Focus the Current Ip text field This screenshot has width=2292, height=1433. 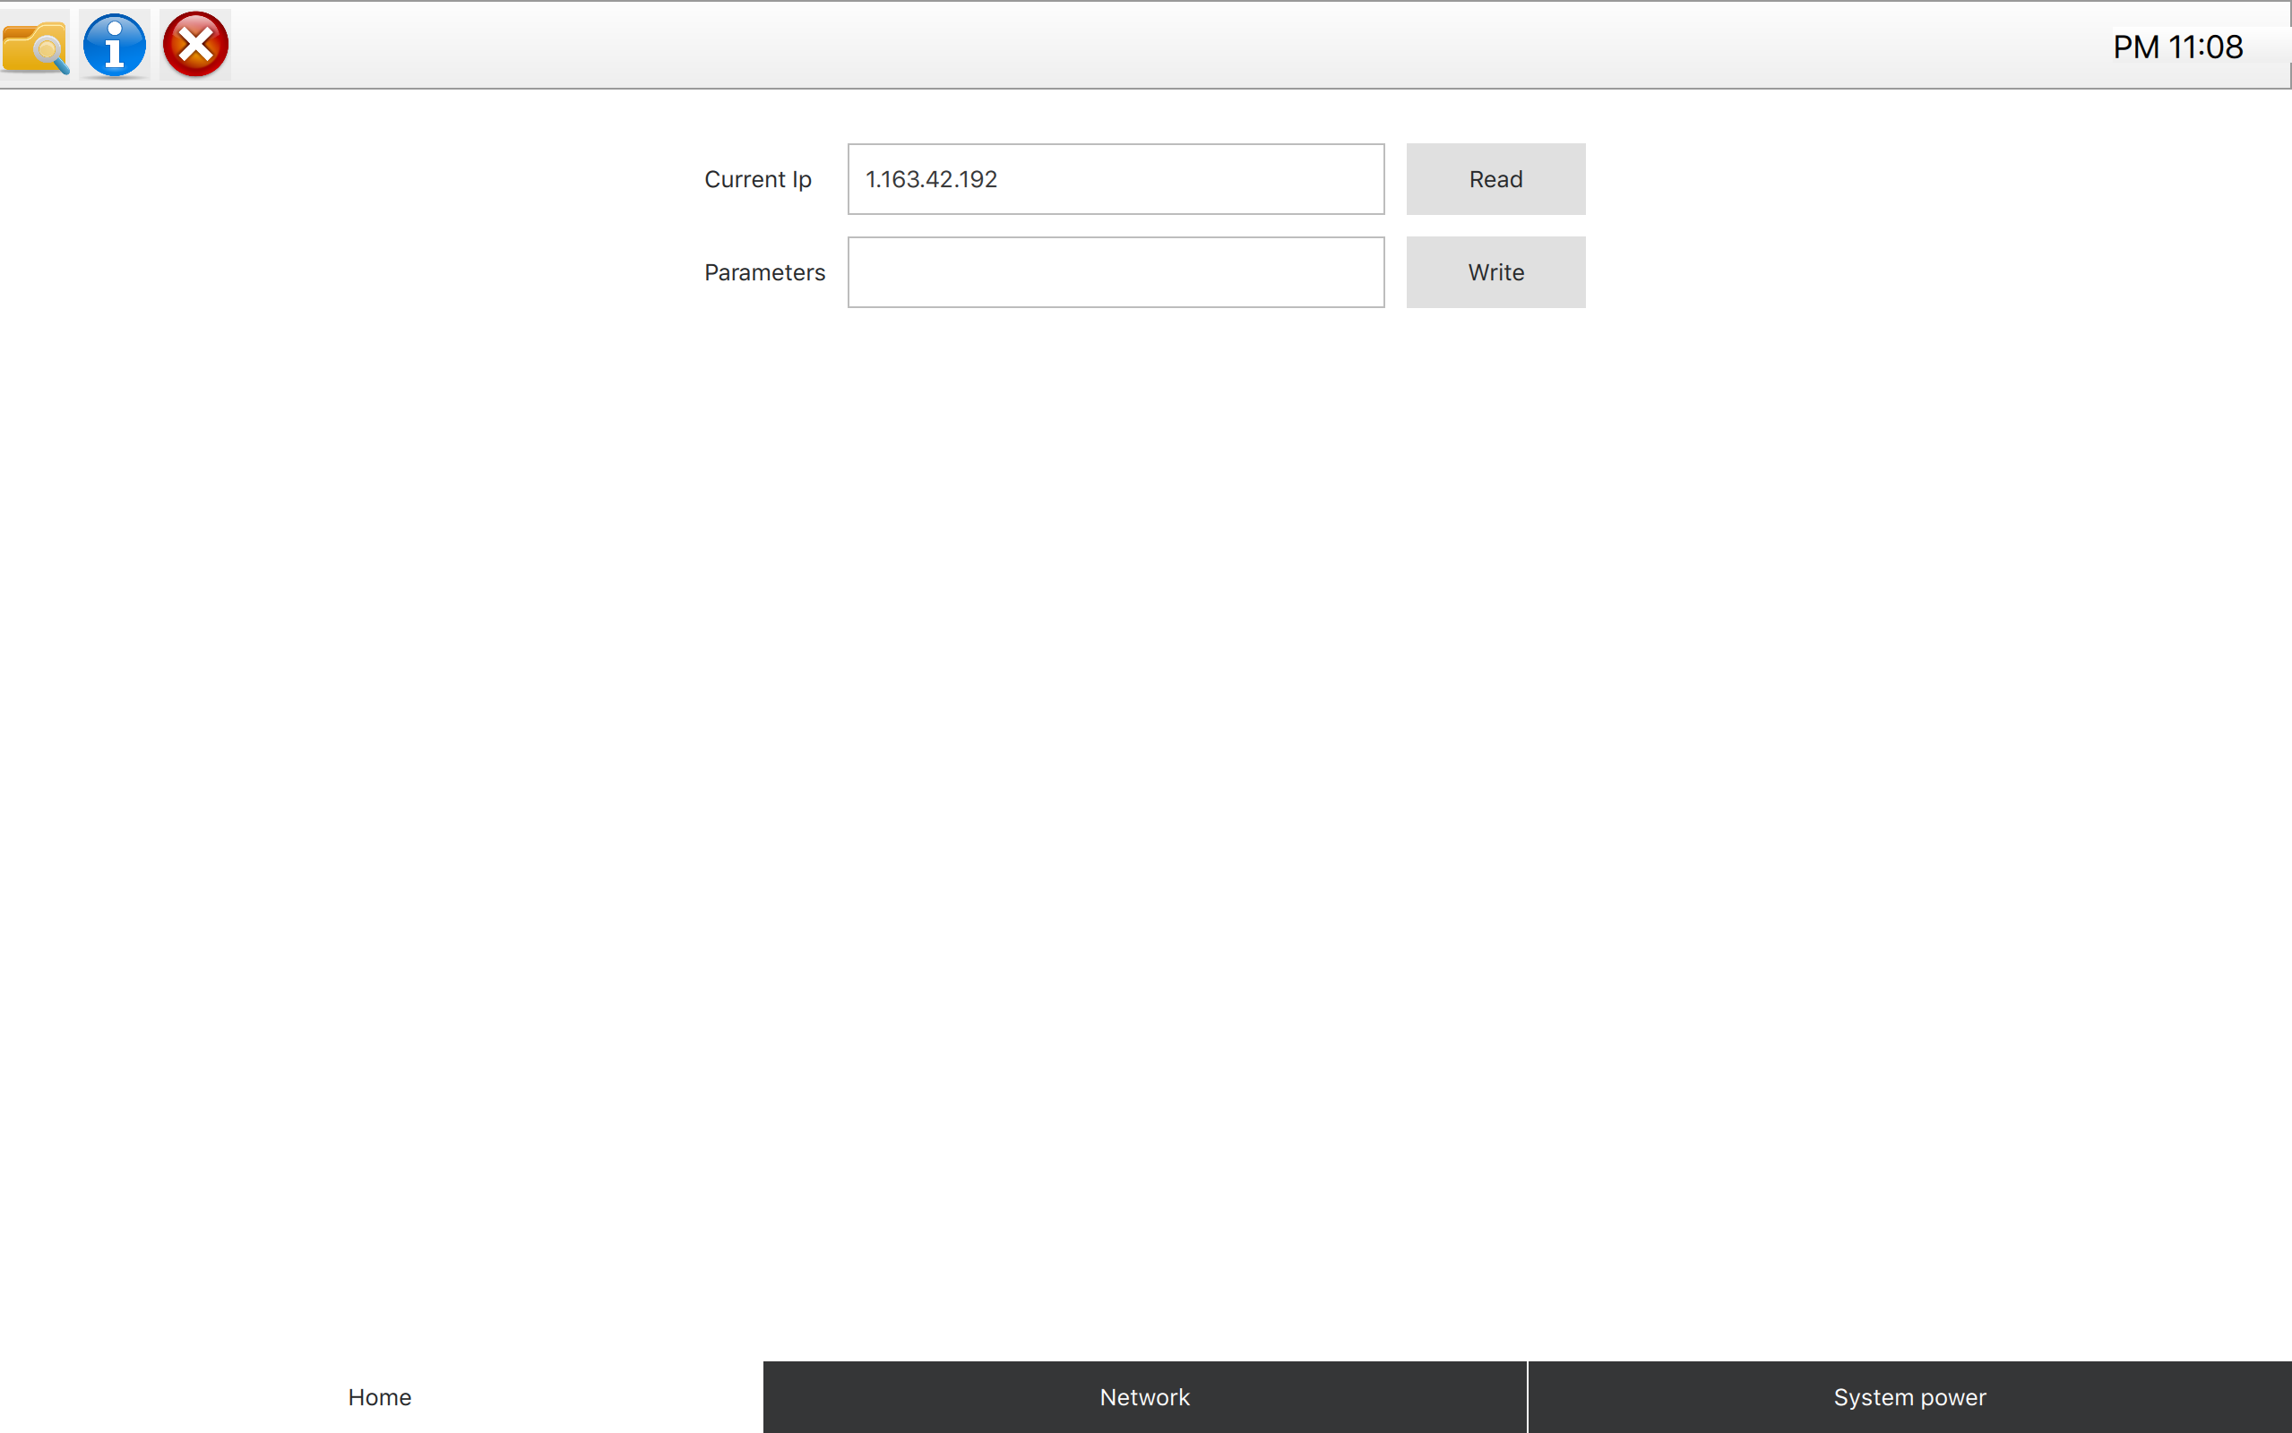1115,179
